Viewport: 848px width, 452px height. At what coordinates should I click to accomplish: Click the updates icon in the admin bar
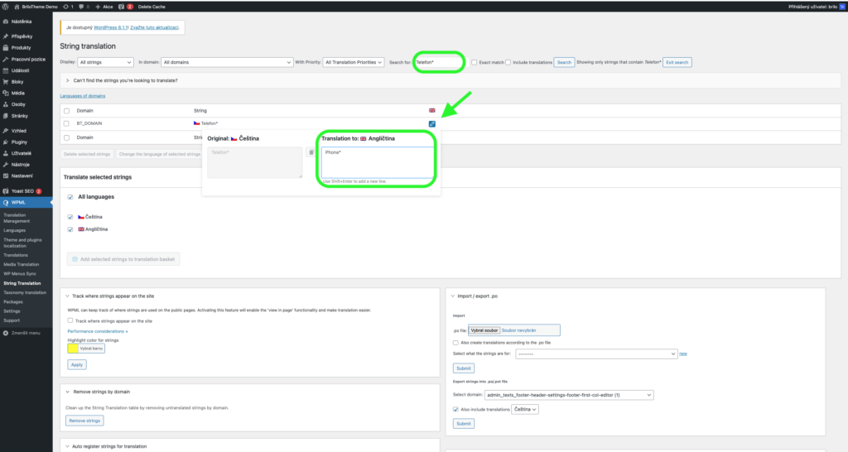click(x=66, y=6)
